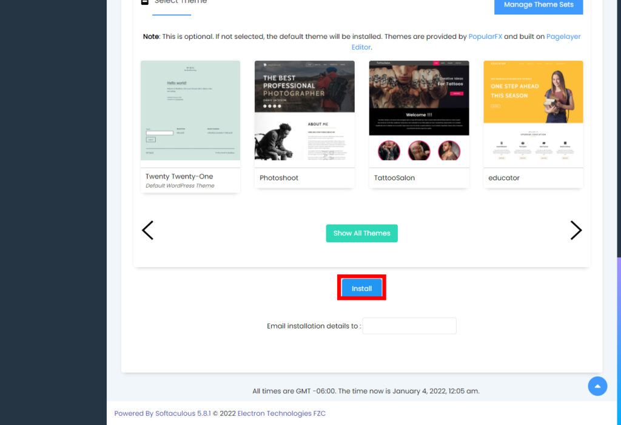
Task: Click the Twenty Twenty-One theme name
Action: click(179, 177)
